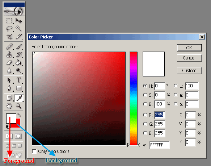Click the Y yellow percentage field
This screenshot has height=166, width=211.
(190, 133)
